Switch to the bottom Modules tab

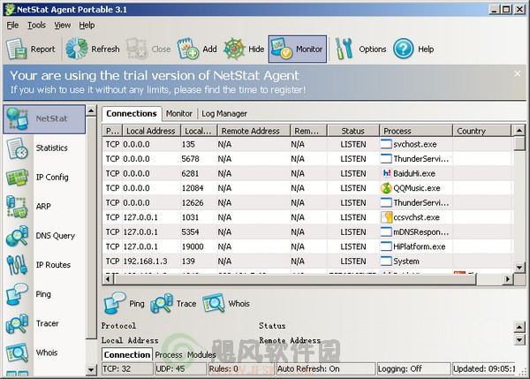coord(201,355)
